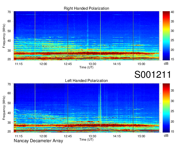Screen dimensions: 177x144
Task: Click 15:00 tick label on top plot
Action: pos(141,64)
